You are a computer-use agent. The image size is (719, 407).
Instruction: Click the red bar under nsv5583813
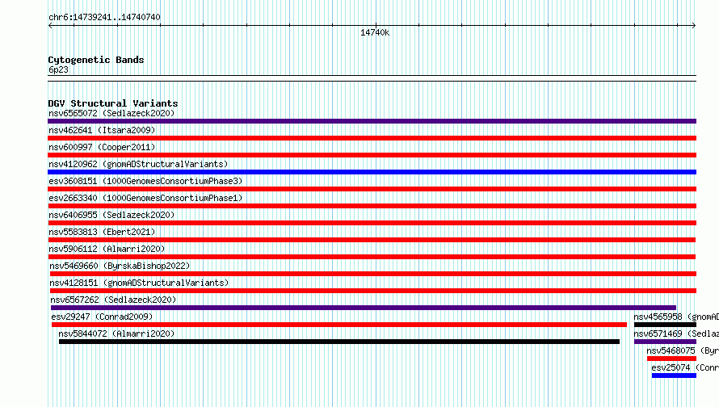pos(372,240)
